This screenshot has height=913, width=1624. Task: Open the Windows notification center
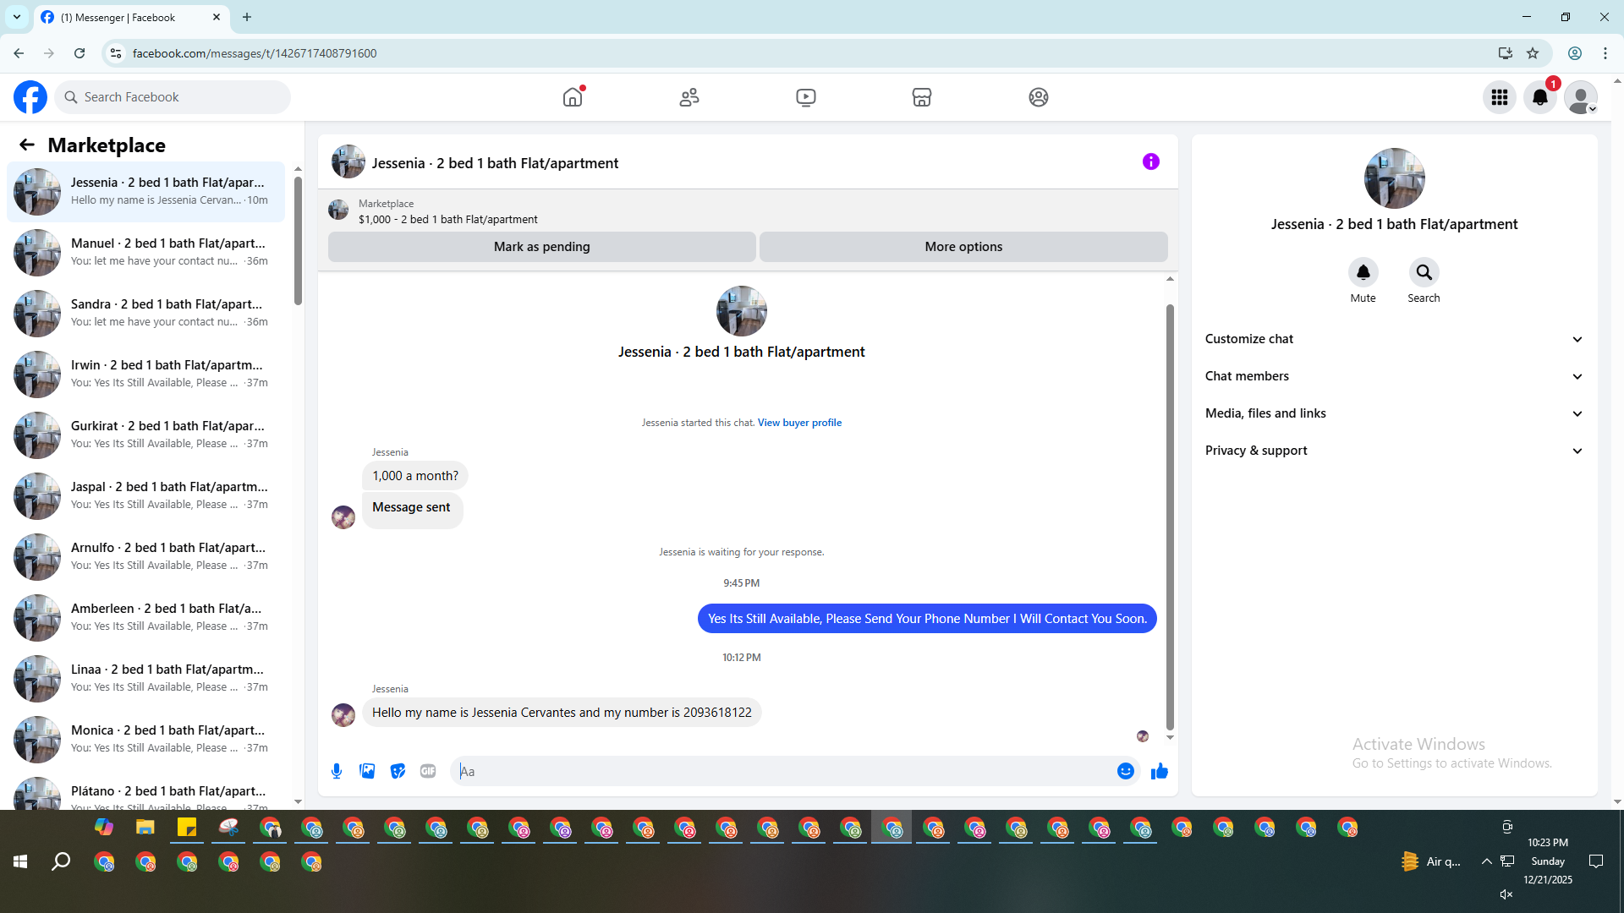(1596, 861)
